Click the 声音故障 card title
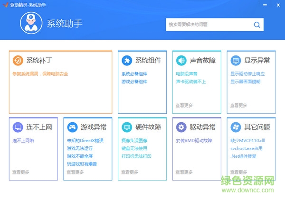 click(x=203, y=60)
